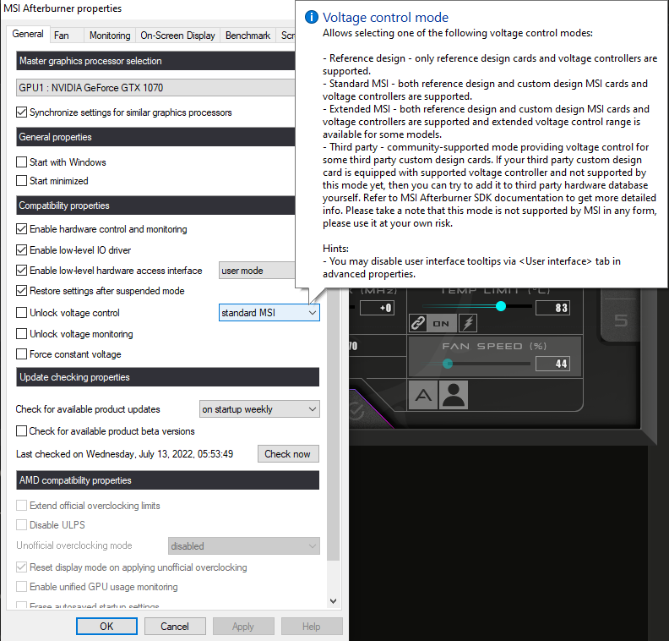Click the Temp Limit value field 83
This screenshot has height=641, width=669.
coord(552,308)
